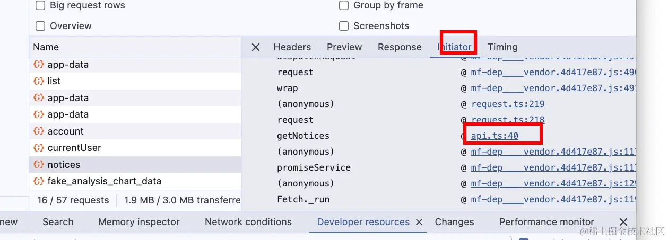Follow the request.ts:219 link

(x=508, y=104)
